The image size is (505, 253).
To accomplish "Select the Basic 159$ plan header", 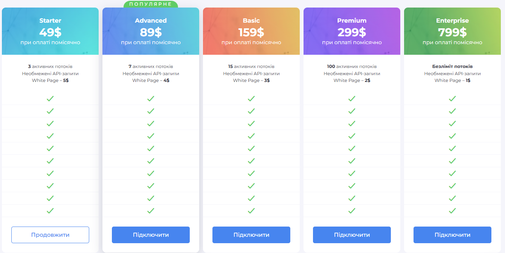I will click(x=251, y=31).
